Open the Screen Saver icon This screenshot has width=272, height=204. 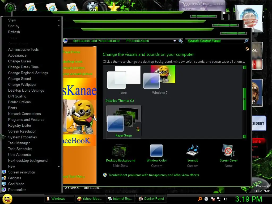[228, 151]
